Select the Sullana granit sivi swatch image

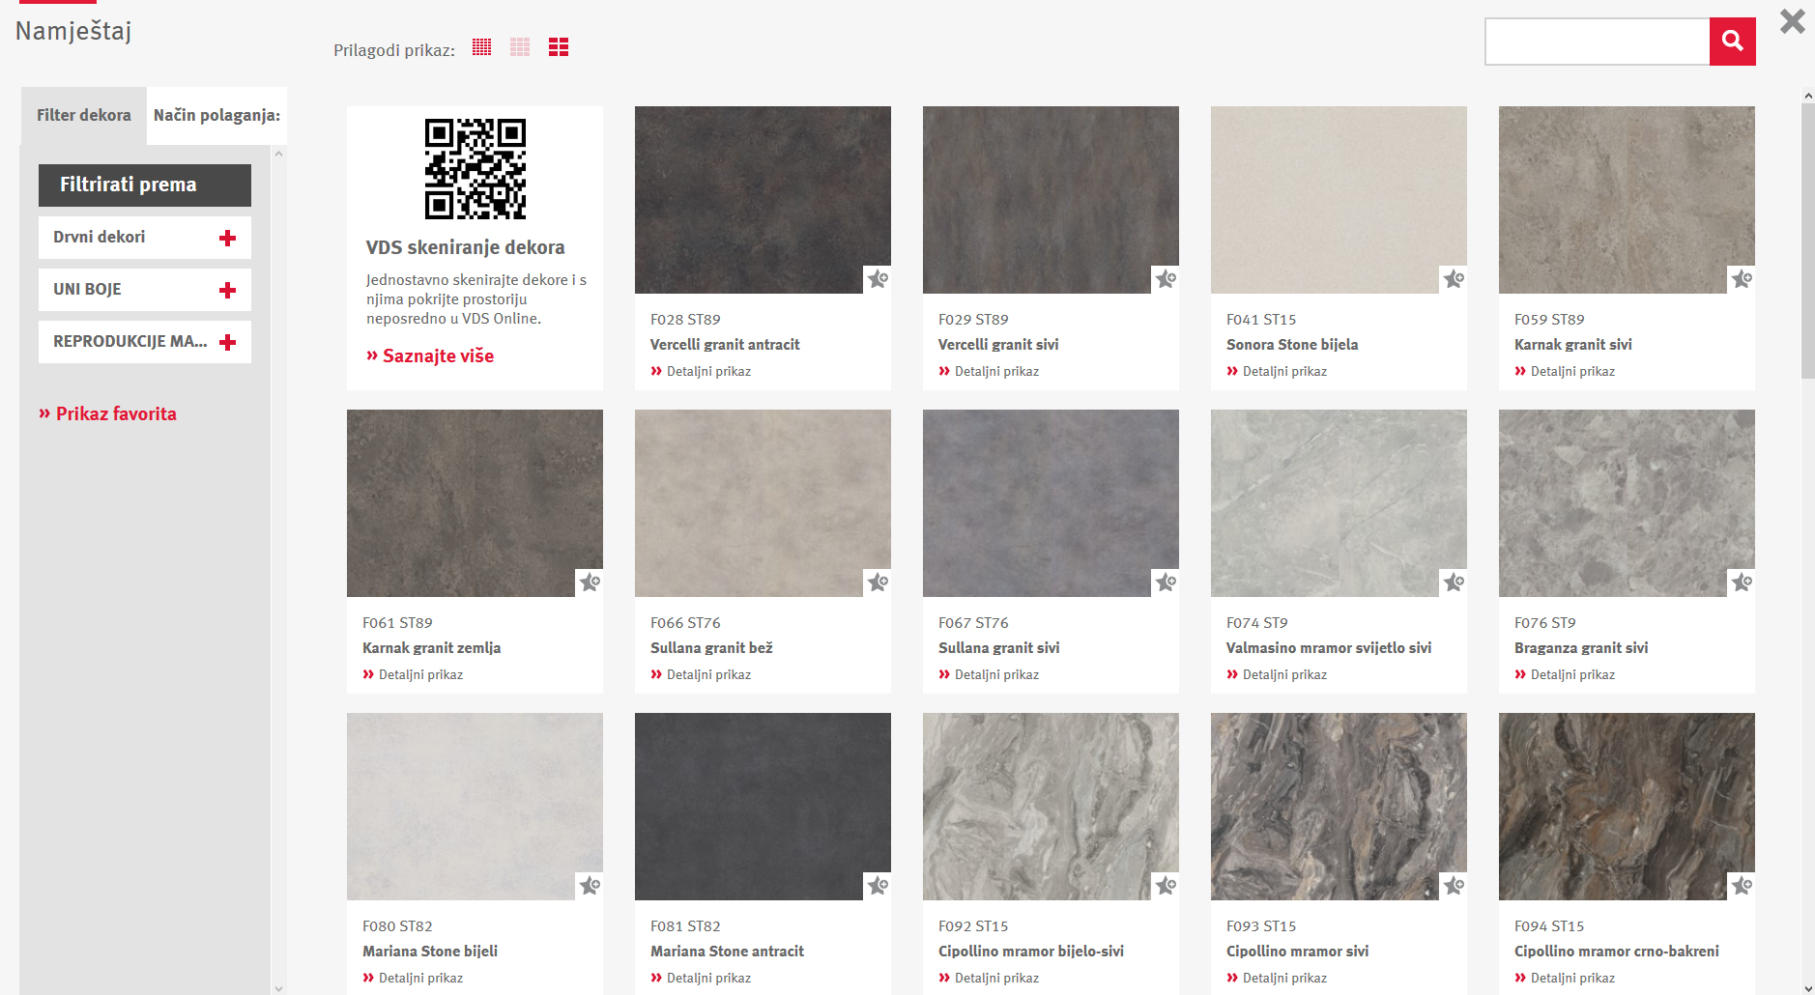(1051, 503)
